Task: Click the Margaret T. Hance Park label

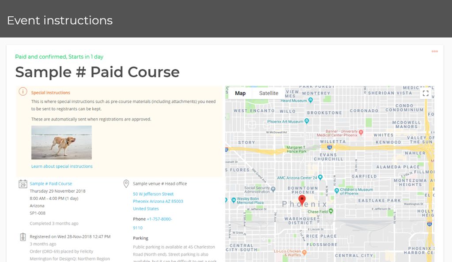Action: [296, 149]
